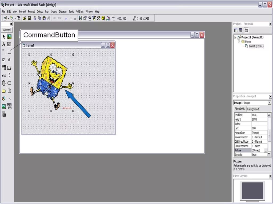
Task: Open the Image1 object dropdown in Properties
Action: coord(270,103)
